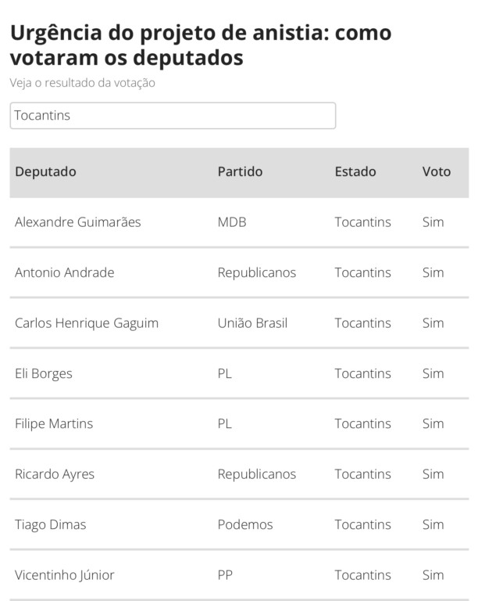This screenshot has width=478, height=601.
Task: Click the Voto column header
Action: click(x=437, y=172)
